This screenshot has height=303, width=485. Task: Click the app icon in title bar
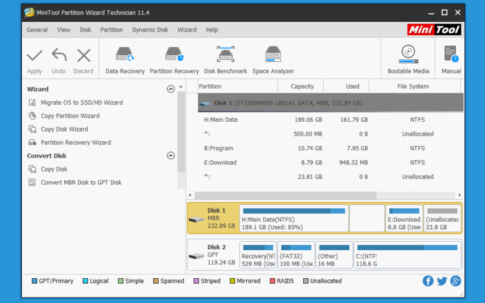tap(29, 12)
